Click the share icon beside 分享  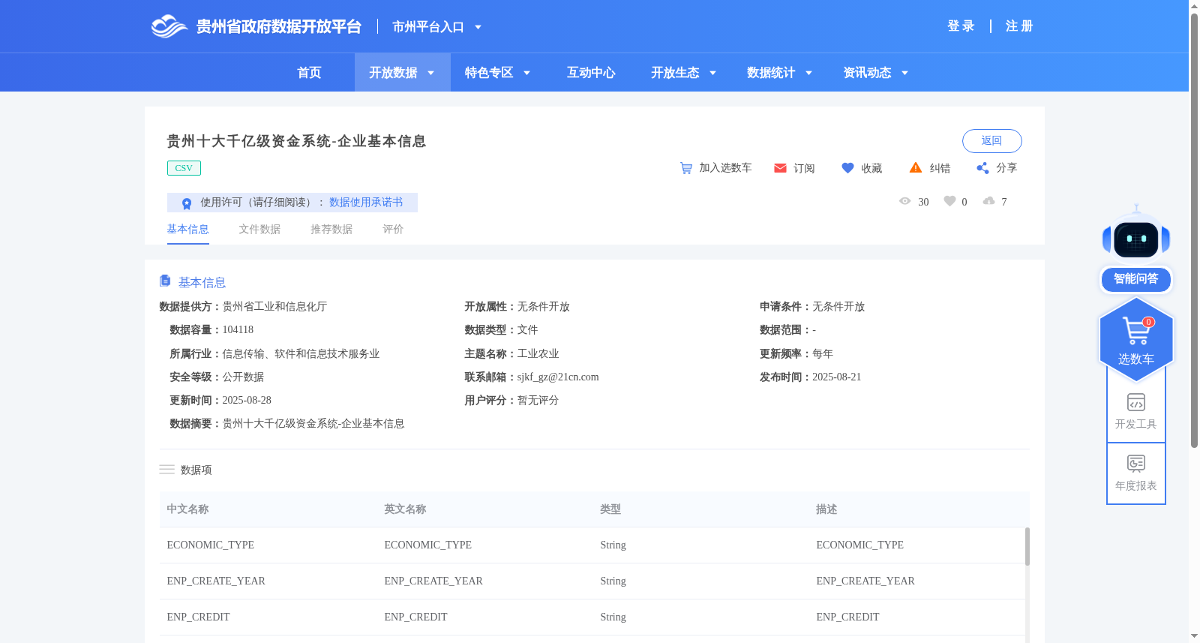(982, 168)
